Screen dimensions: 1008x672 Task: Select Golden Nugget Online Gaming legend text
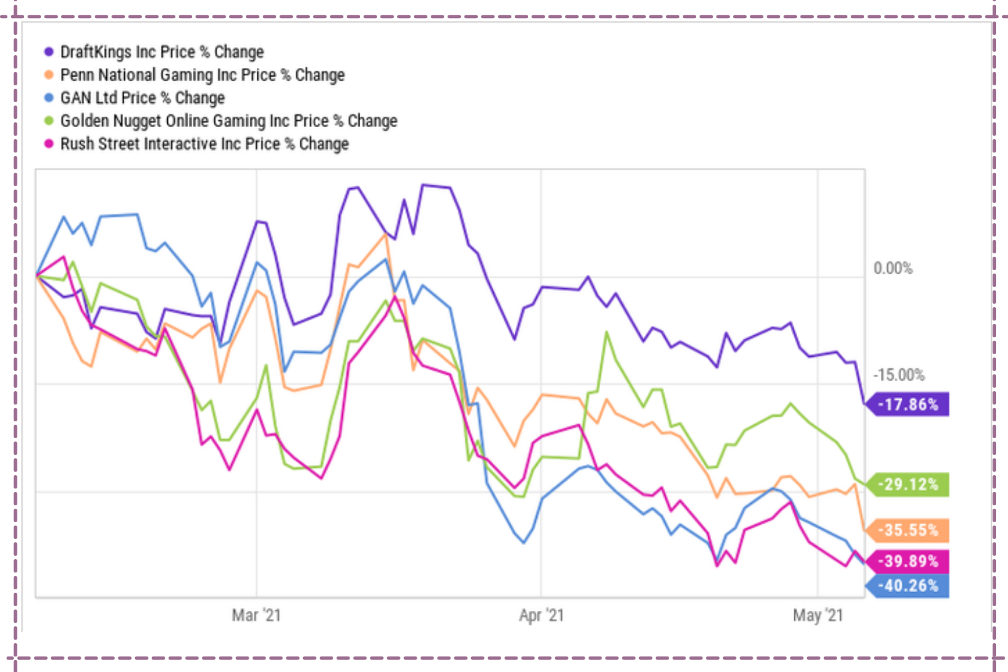click(x=228, y=121)
